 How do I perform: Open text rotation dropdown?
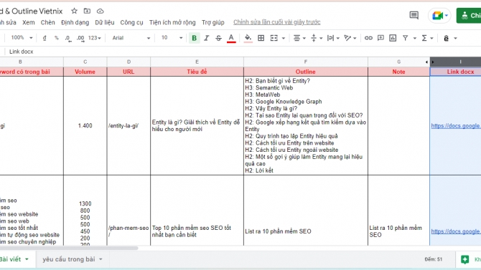coord(350,38)
